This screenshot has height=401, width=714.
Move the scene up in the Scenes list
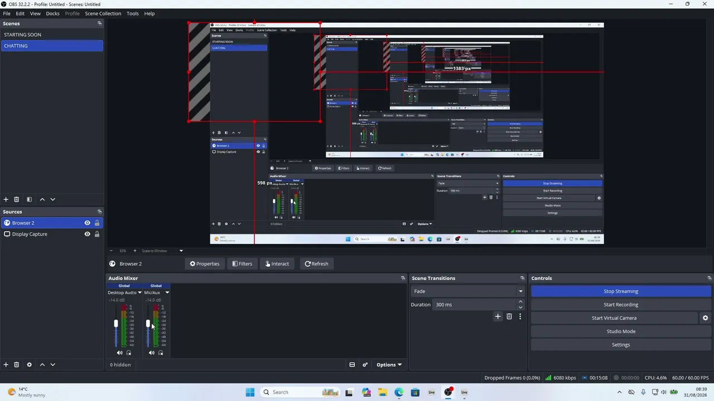(42, 199)
